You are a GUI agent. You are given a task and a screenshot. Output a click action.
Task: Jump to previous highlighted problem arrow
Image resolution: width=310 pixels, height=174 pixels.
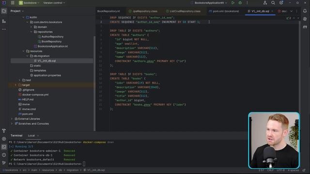tap(294, 18)
